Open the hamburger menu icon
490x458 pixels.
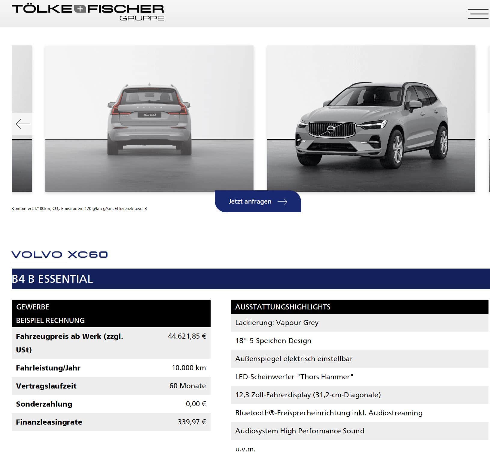(x=478, y=14)
